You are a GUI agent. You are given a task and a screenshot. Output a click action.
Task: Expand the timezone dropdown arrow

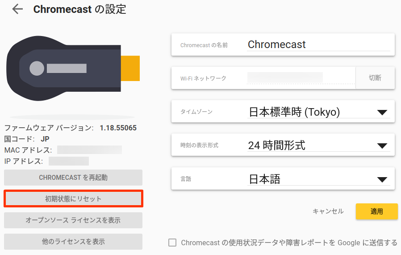(382, 113)
